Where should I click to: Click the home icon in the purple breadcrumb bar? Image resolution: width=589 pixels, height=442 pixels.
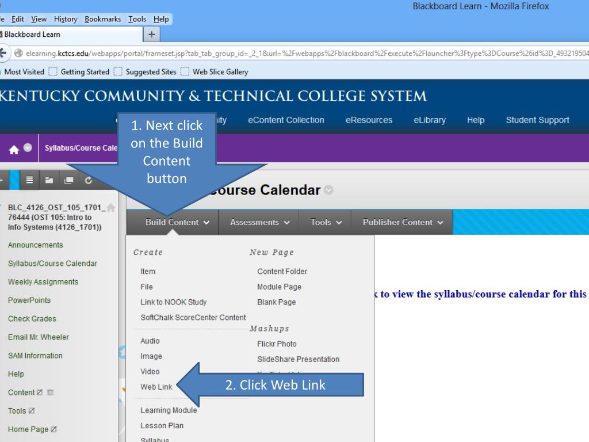click(14, 150)
